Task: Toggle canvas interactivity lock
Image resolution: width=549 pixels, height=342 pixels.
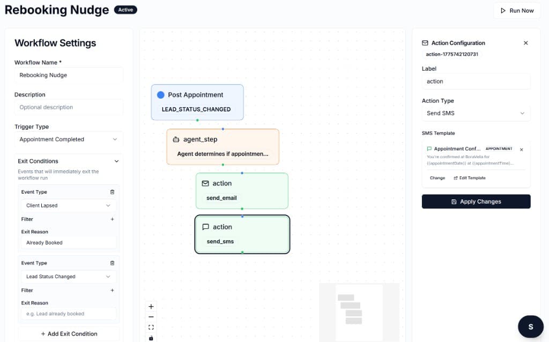Action: (151, 337)
